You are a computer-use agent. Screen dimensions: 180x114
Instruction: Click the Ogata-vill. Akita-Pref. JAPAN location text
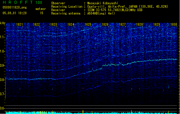(128, 7)
